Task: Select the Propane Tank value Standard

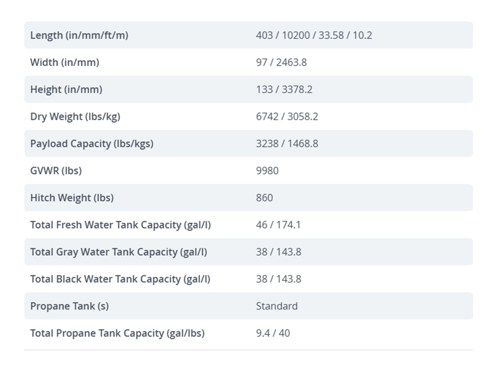Action: [277, 306]
